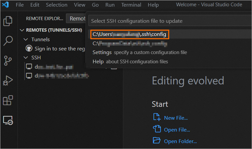Click the New File... link

(176, 118)
